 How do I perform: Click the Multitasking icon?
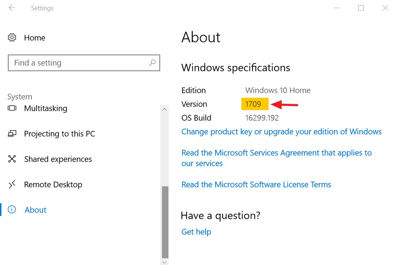tap(12, 108)
